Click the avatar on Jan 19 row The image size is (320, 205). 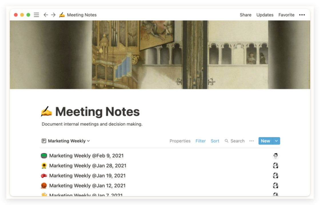[275, 175]
